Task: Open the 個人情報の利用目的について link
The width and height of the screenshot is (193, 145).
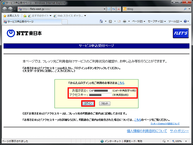Action: [147, 131]
